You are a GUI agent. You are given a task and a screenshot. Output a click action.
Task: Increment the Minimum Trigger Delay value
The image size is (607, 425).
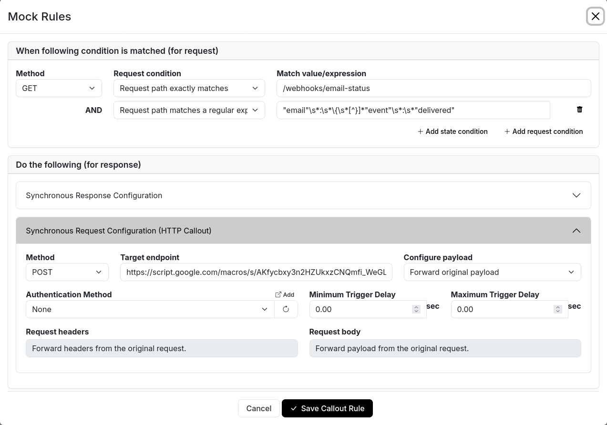pyautogui.click(x=416, y=307)
